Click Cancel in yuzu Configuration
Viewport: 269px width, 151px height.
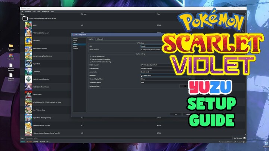point(188,114)
